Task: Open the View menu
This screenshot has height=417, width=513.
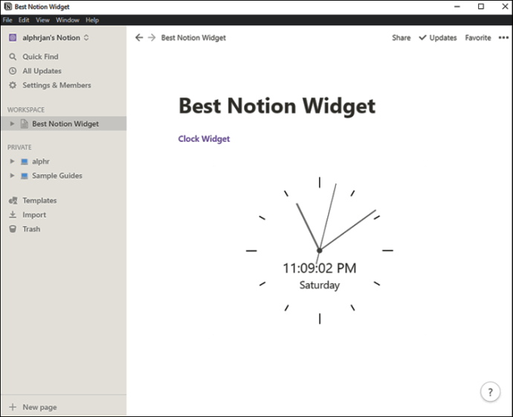Action: 42,20
